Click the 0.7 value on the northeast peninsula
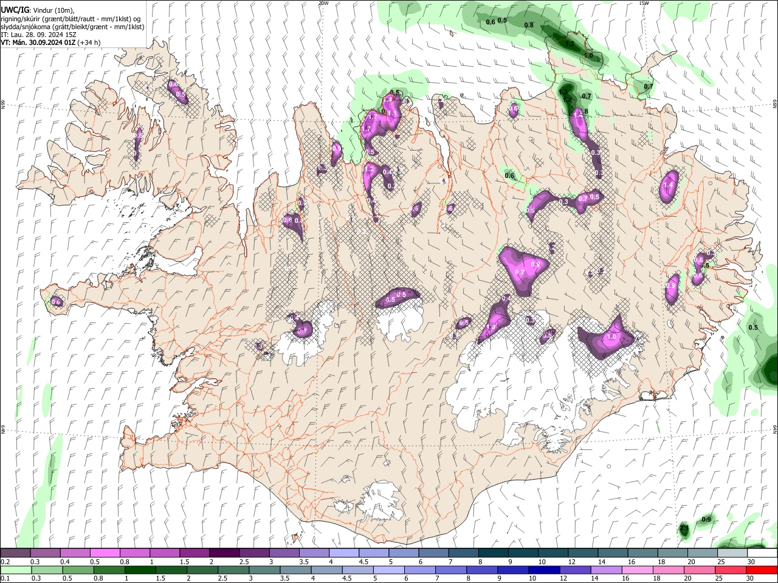The width and height of the screenshot is (778, 583). pos(649,86)
